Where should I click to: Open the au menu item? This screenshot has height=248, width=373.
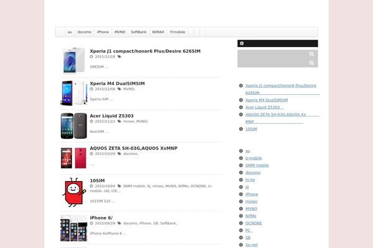pyautogui.click(x=70, y=32)
